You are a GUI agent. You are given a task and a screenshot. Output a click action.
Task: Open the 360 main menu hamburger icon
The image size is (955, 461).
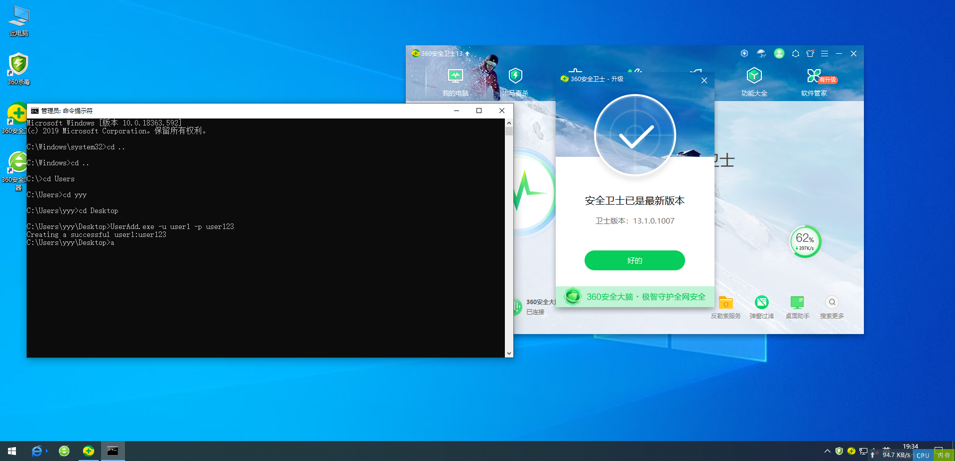click(825, 53)
